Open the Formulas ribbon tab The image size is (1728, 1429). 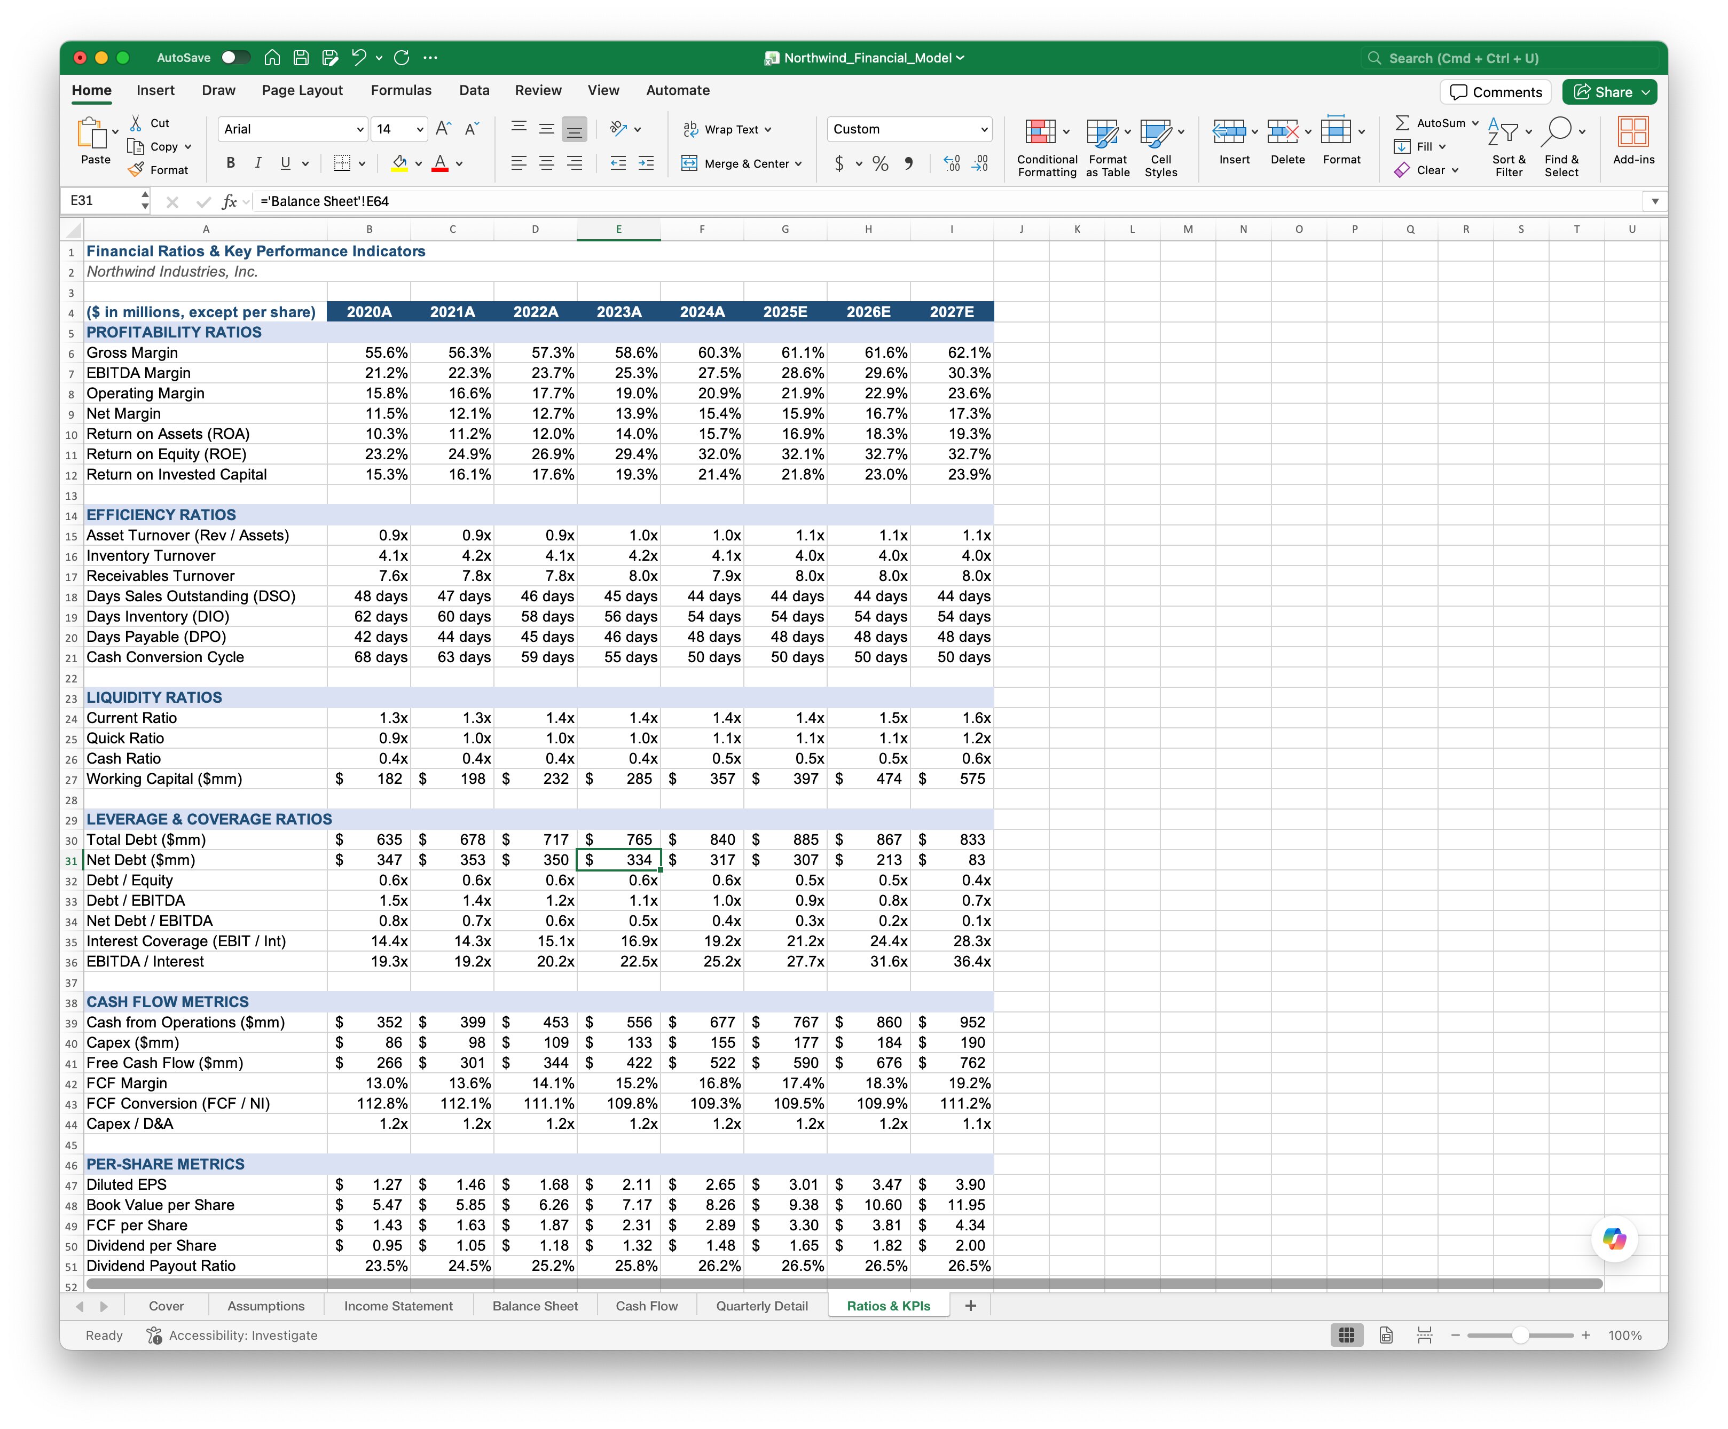400,90
